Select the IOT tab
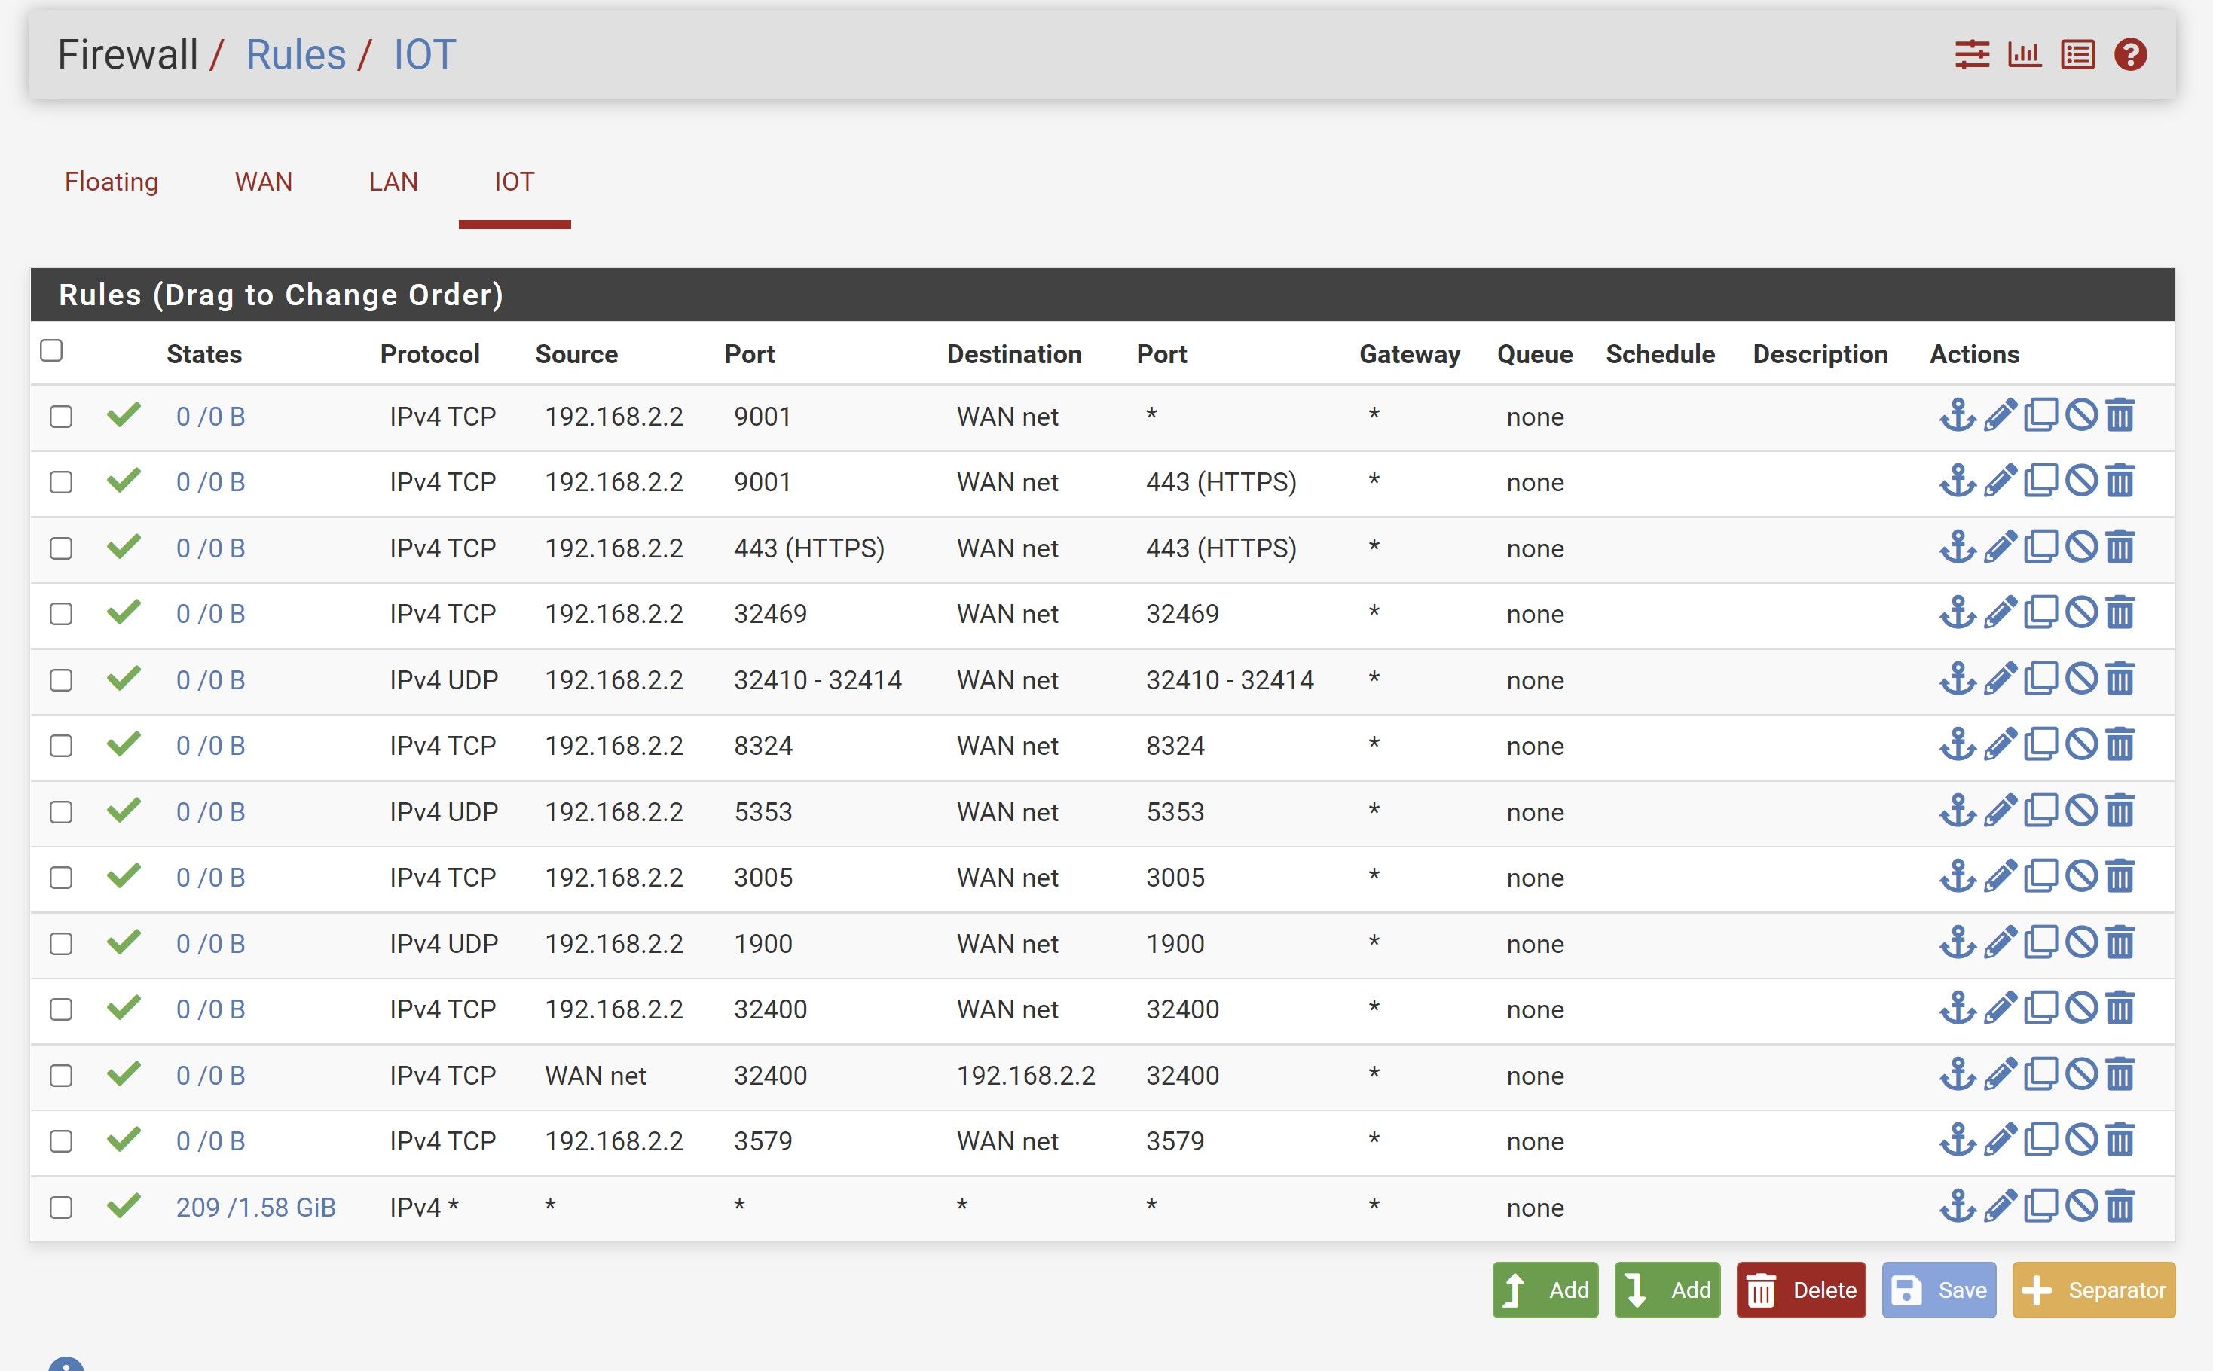2213x1371 pixels. click(514, 182)
